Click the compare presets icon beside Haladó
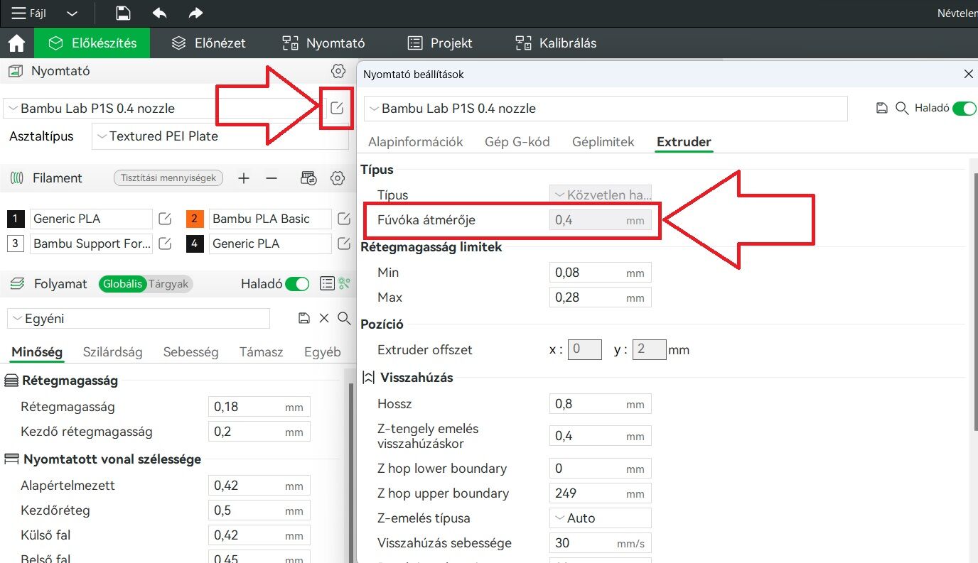Viewport: 978px width, 563px height. [x=345, y=284]
